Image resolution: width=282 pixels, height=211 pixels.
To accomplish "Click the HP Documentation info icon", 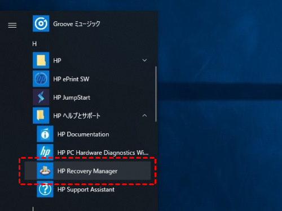I will pyautogui.click(x=45, y=134).
